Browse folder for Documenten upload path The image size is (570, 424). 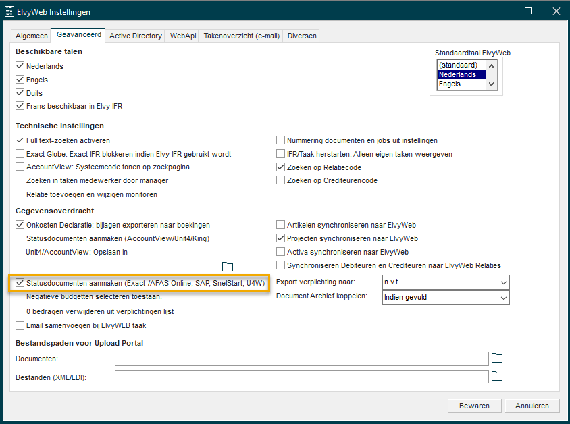pos(497,358)
